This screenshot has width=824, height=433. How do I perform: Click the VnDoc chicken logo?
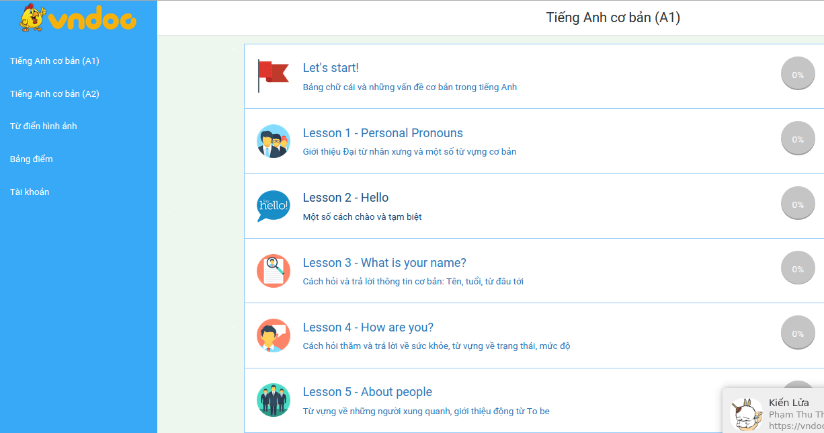(x=78, y=18)
